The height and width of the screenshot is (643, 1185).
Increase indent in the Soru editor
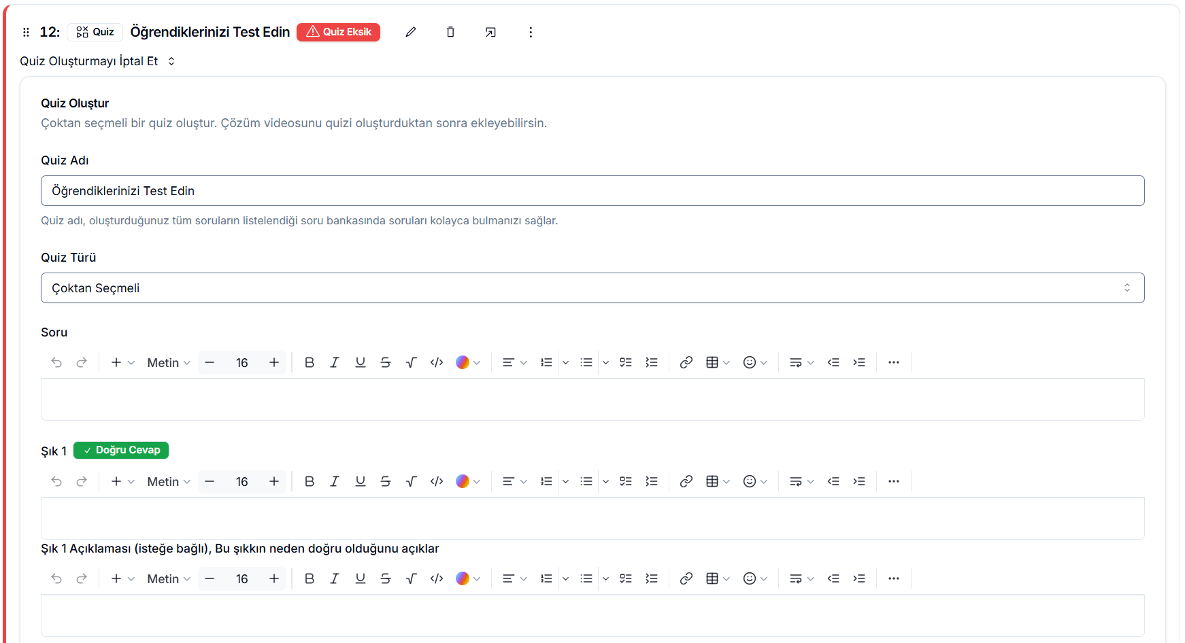click(859, 362)
